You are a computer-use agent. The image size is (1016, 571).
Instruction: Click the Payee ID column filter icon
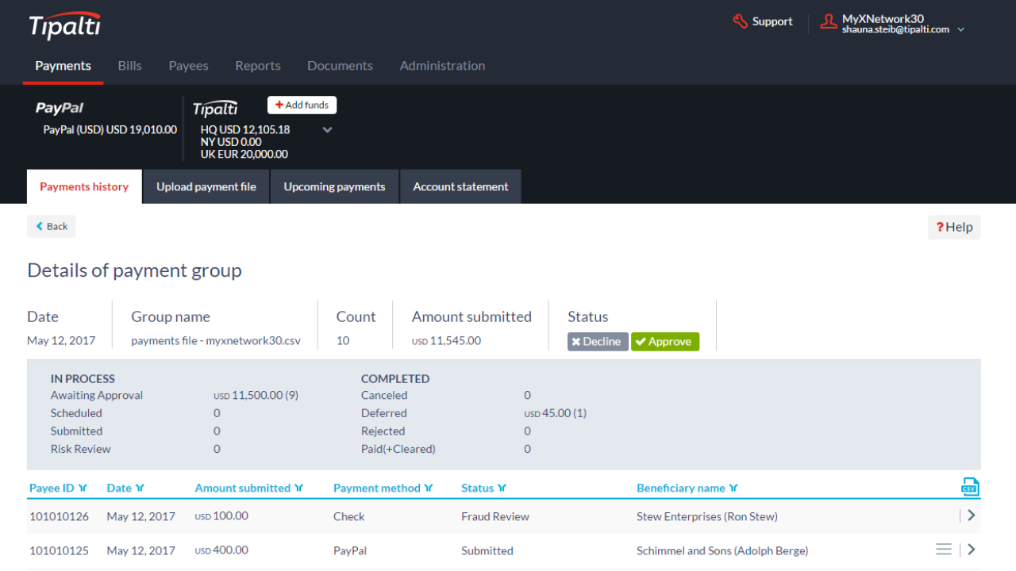point(83,489)
